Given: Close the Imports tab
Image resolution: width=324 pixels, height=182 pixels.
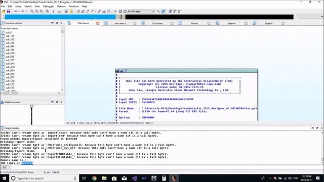Looking at the screenshot, I should (246, 23).
